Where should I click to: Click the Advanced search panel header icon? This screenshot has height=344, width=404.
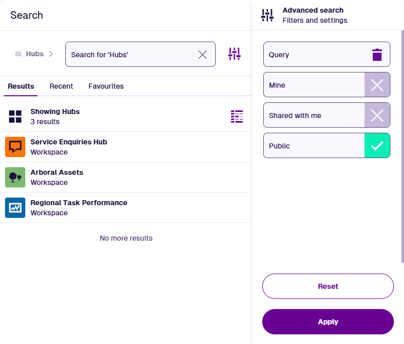click(x=267, y=15)
